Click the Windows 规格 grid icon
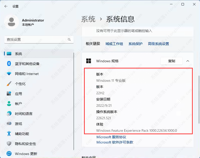Image resolution: width=200 pixels, height=158 pixels. (88, 61)
